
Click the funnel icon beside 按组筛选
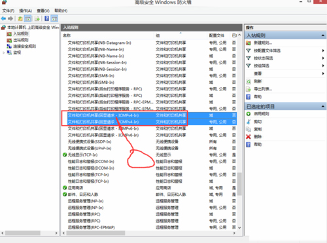click(x=249, y=65)
